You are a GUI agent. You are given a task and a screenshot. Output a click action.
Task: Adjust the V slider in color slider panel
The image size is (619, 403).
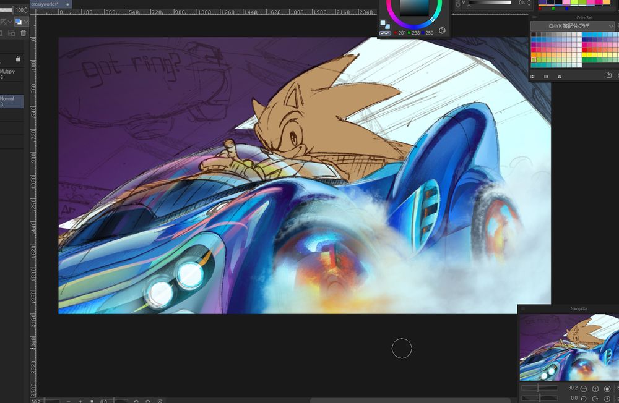coord(490,2)
